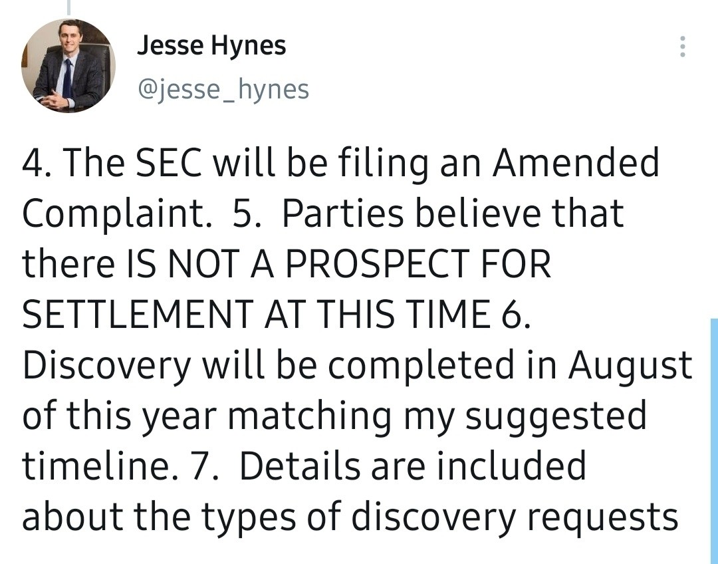The image size is (718, 564).
Task: Click the number "6." after "THIS TIME"
Action: (x=515, y=315)
